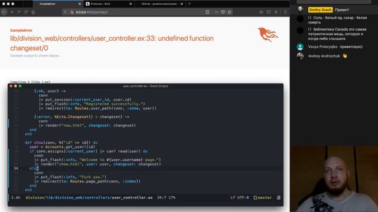
Task: Click line number 34 in Emacs gutter
Action: tap(16, 168)
